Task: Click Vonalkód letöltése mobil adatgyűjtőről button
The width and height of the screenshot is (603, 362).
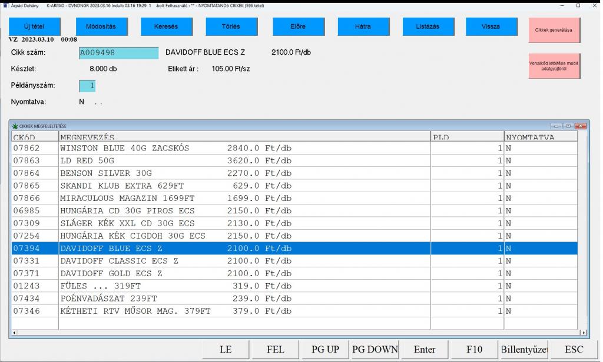Action: tap(554, 66)
